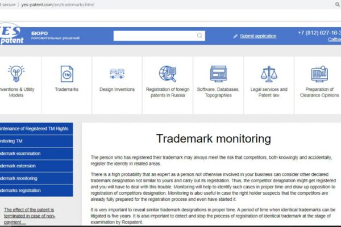Open the Design Inventions cars icon
Screen dimensions: 341x227
point(117,74)
